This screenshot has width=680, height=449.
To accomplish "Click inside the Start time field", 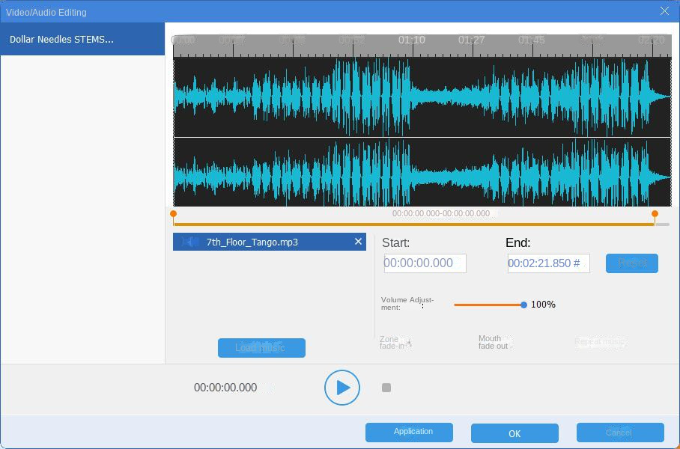I will pyautogui.click(x=424, y=263).
